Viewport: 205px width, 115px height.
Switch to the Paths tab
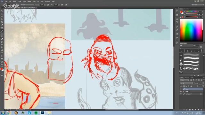click(x=192, y=78)
